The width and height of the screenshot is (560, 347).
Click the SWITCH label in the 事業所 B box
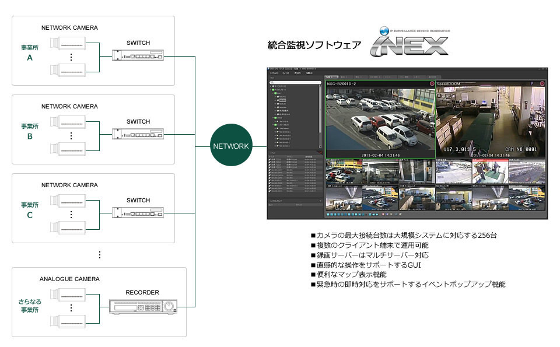coord(138,121)
